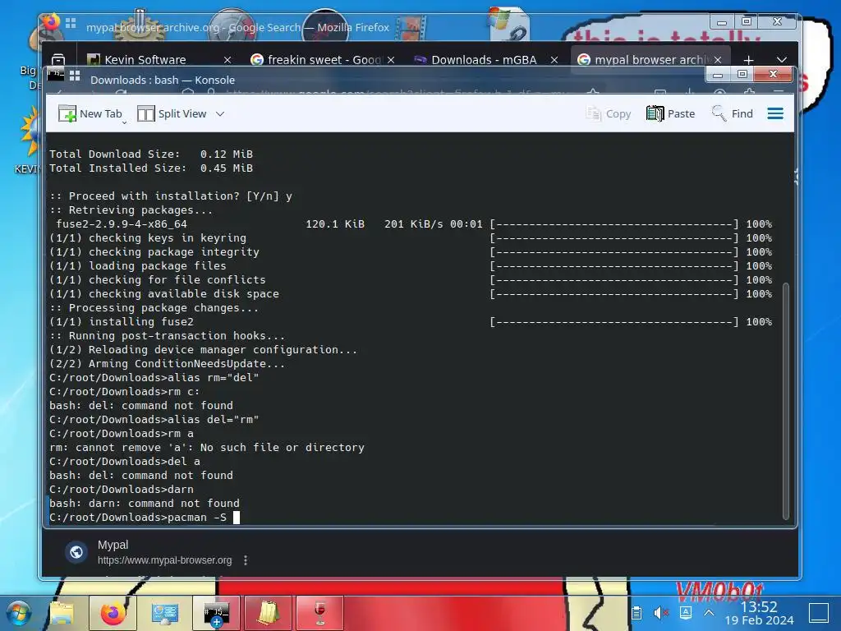
Task: Open the clipboard tray icon
Action: 636,613
